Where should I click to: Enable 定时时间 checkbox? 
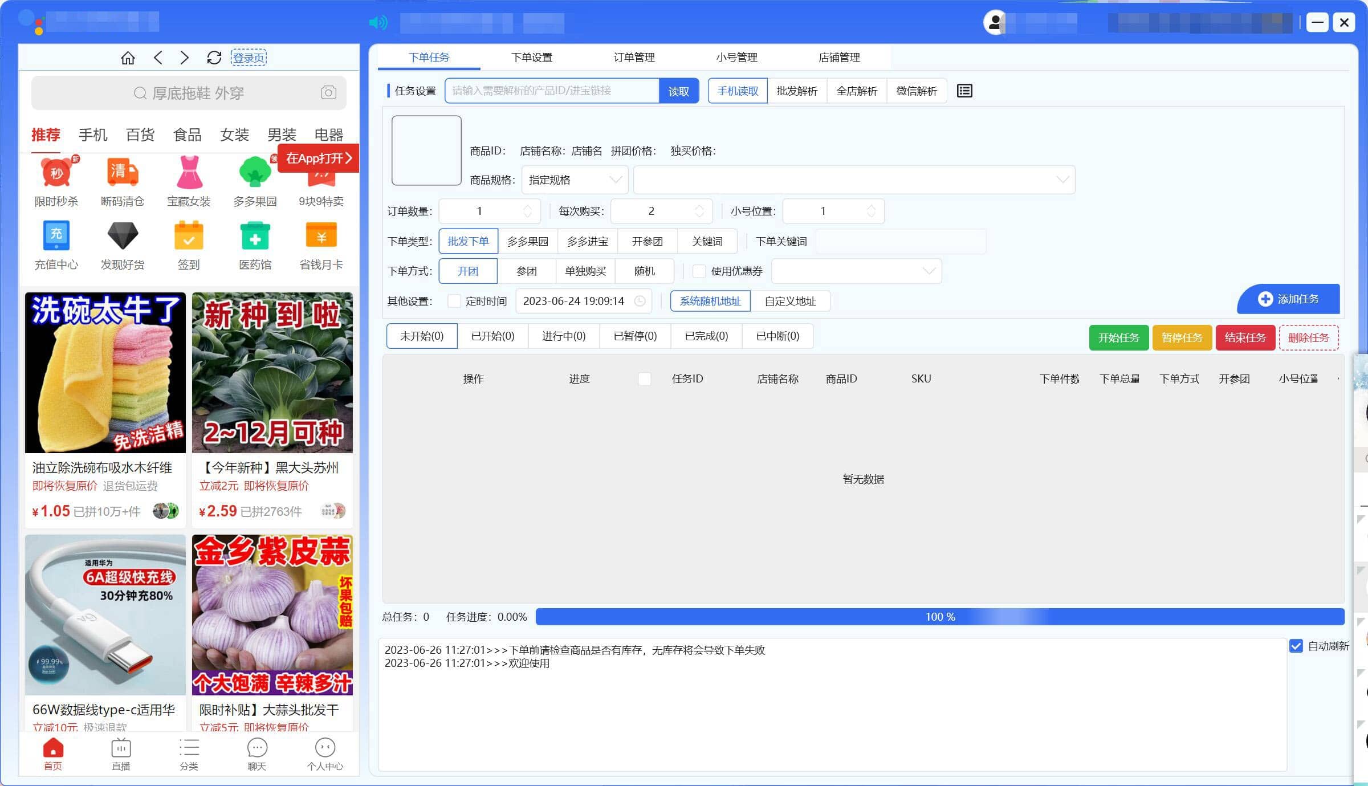click(454, 301)
